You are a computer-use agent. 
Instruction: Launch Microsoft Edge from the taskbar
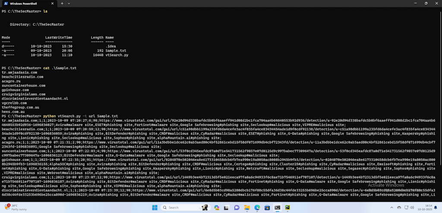point(257,207)
